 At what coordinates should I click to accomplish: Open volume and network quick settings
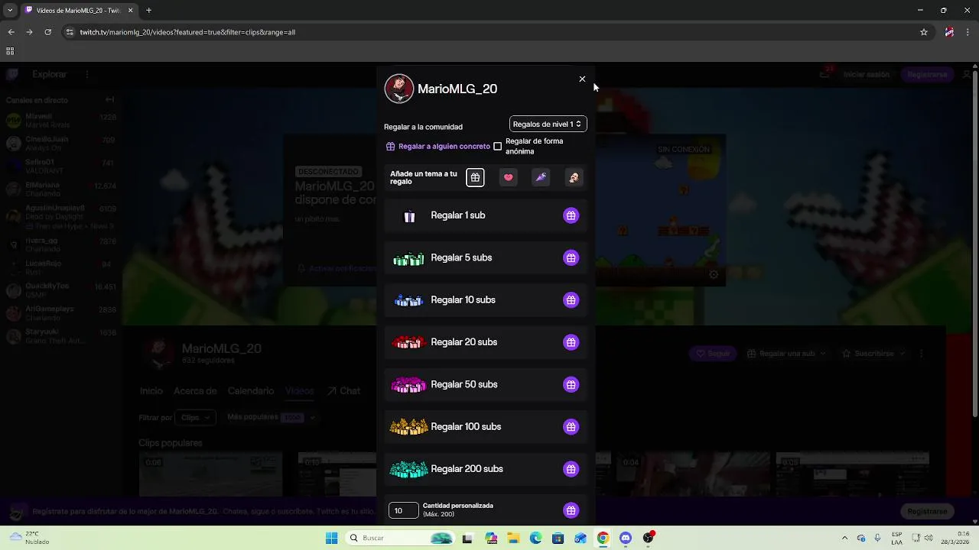[x=921, y=538]
